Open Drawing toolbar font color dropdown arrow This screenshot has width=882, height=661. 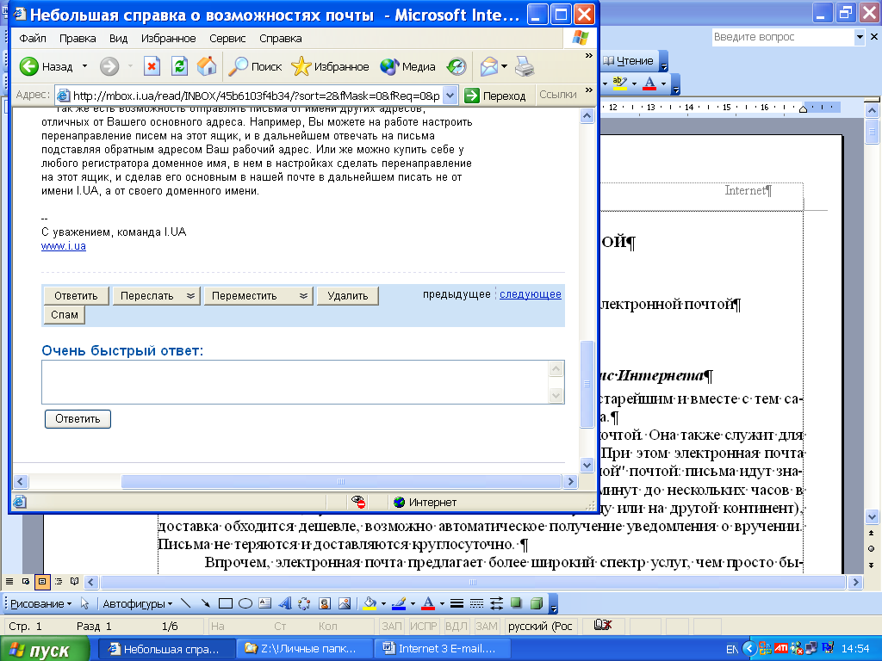click(x=442, y=603)
